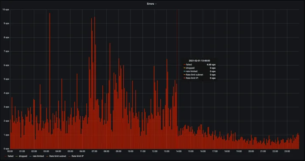Click the '4.68 ops' failed value in tooltip
This screenshot has width=305, height=161.
tap(211, 64)
